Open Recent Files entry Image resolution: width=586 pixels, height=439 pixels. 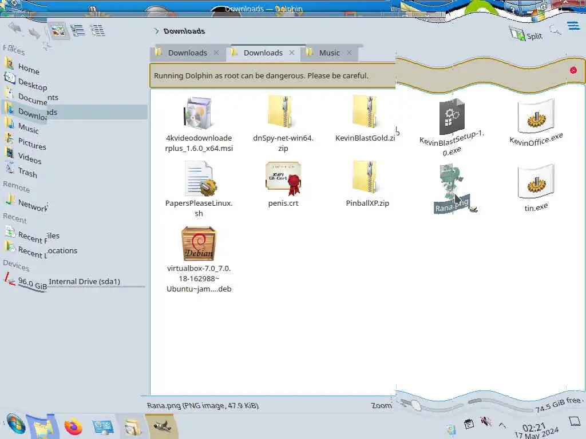point(32,236)
